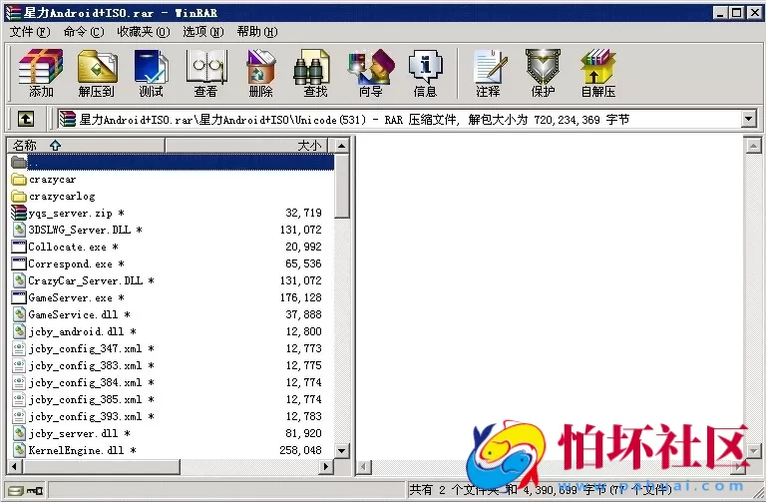Image resolution: width=766 pixels, height=502 pixels.
Task: Click the 添加 (Add) toolbar icon
Action: tap(41, 73)
